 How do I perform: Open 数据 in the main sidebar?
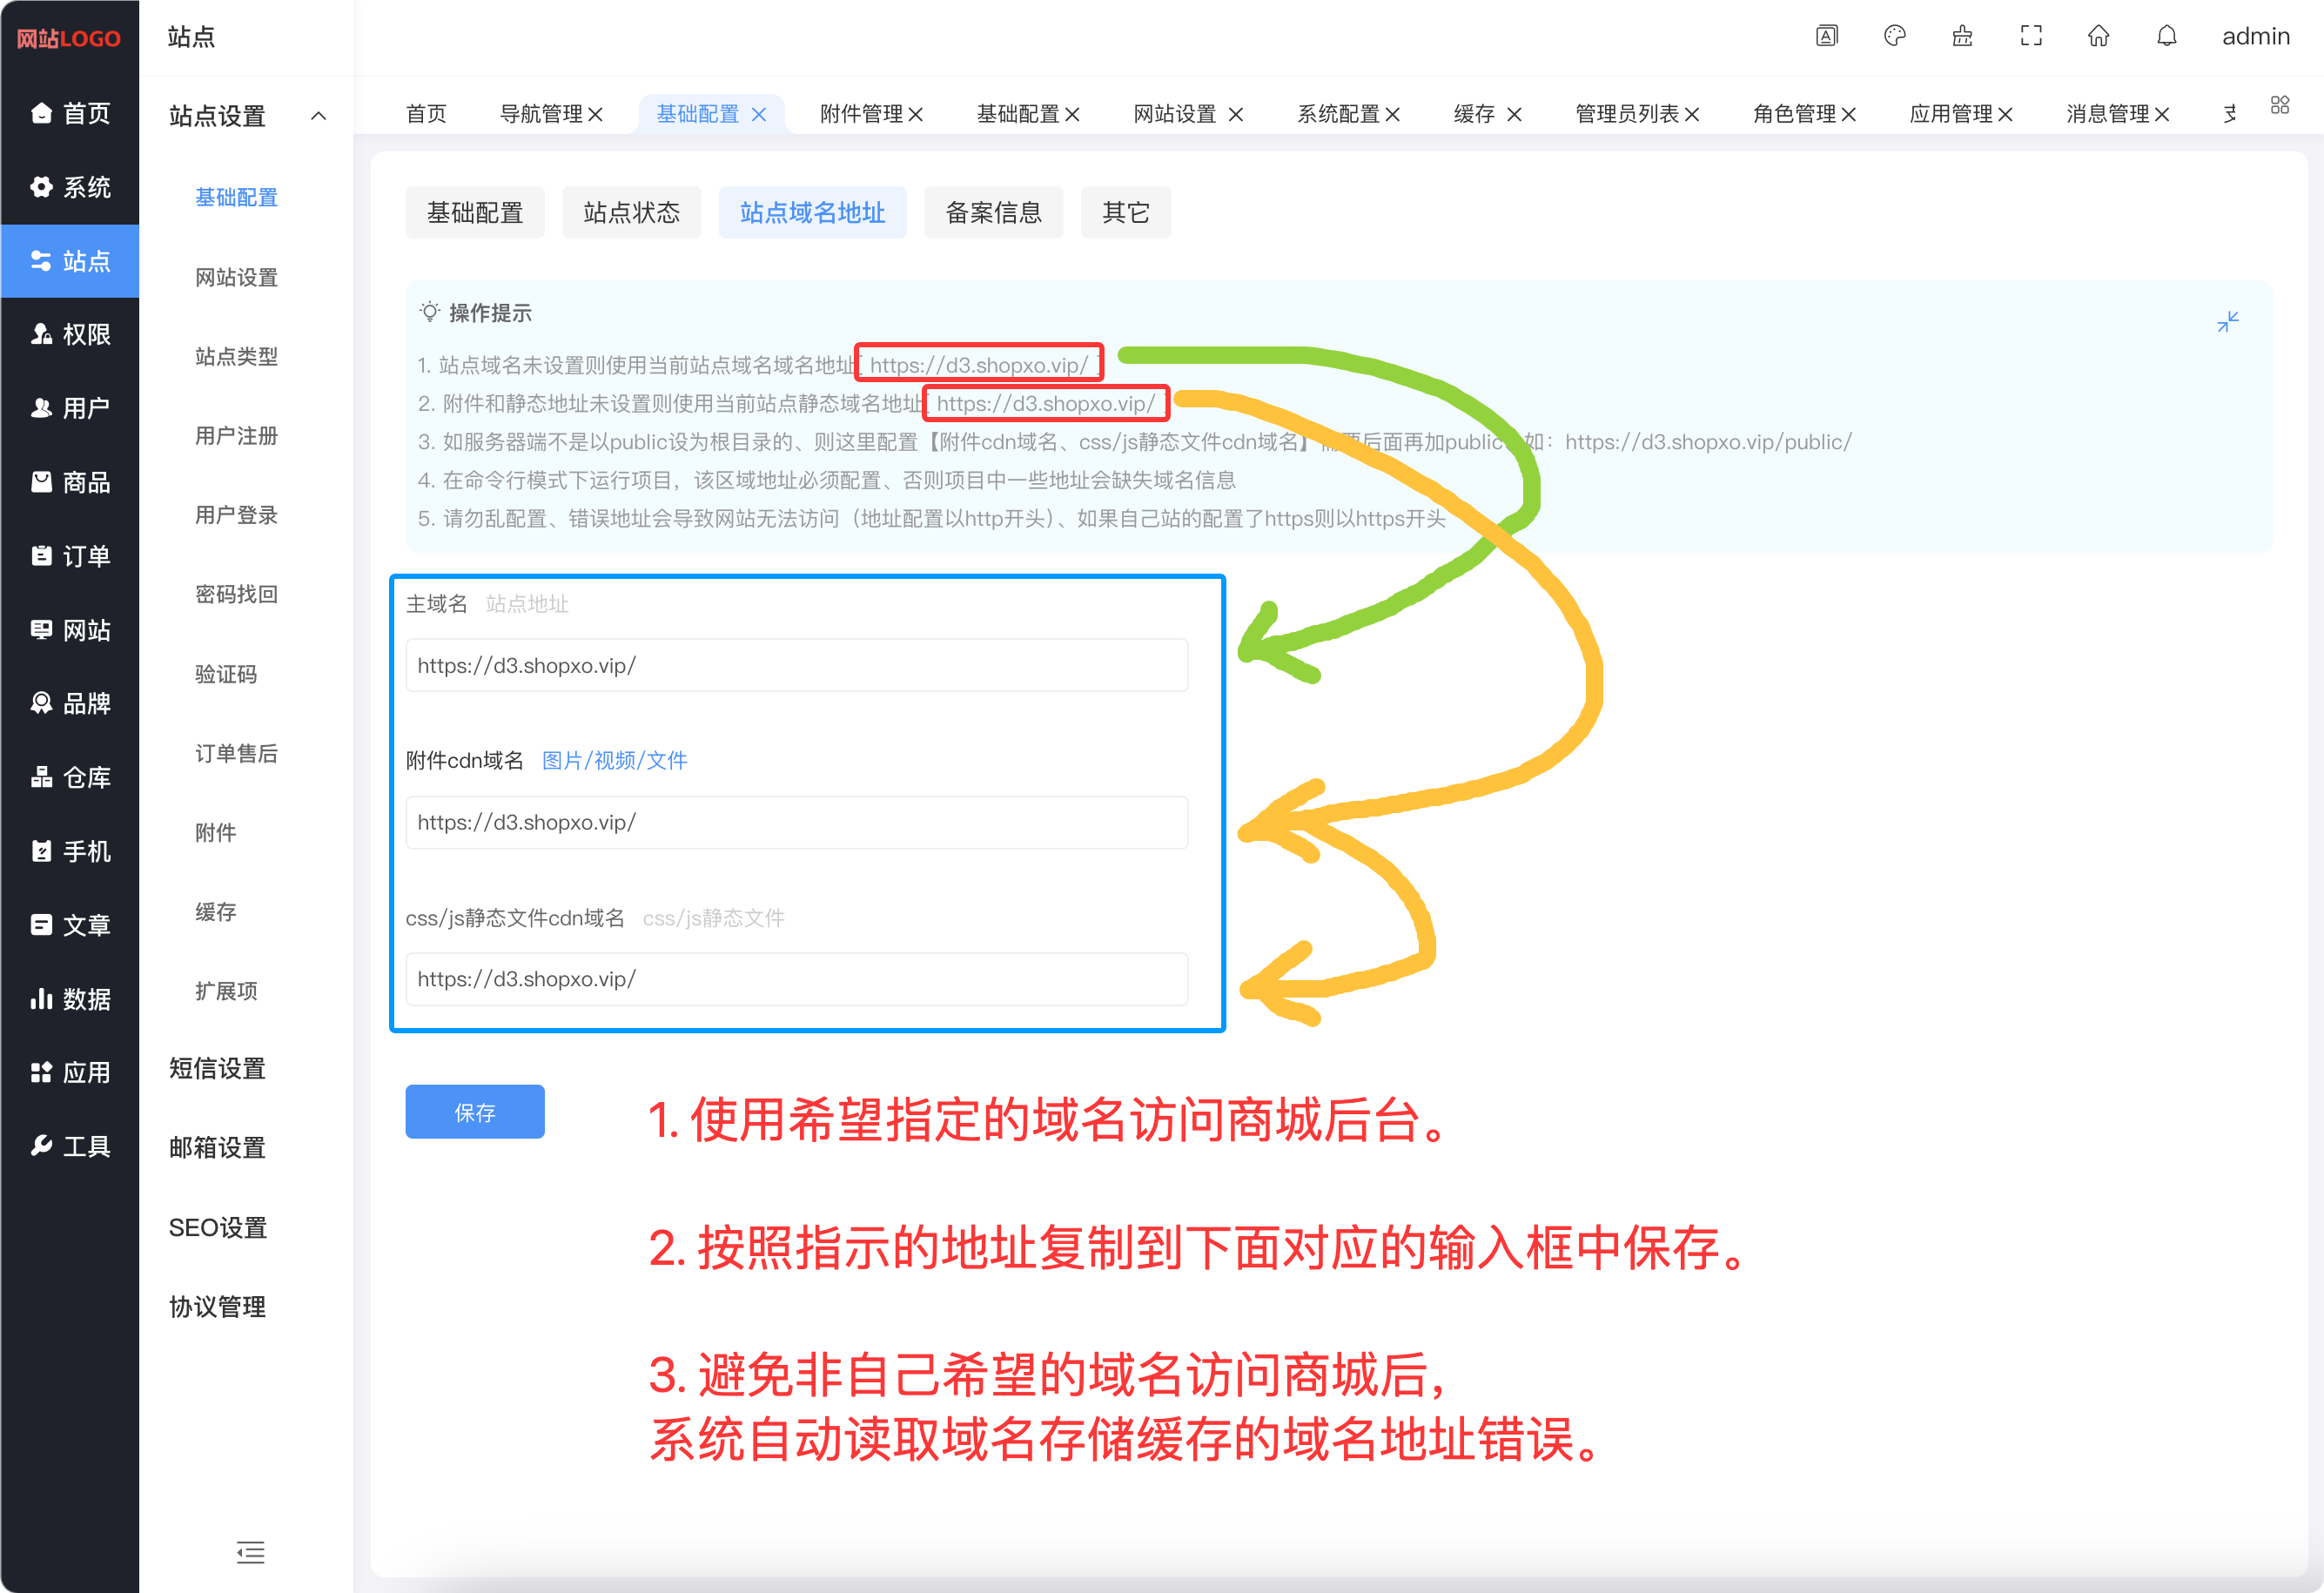[x=70, y=998]
